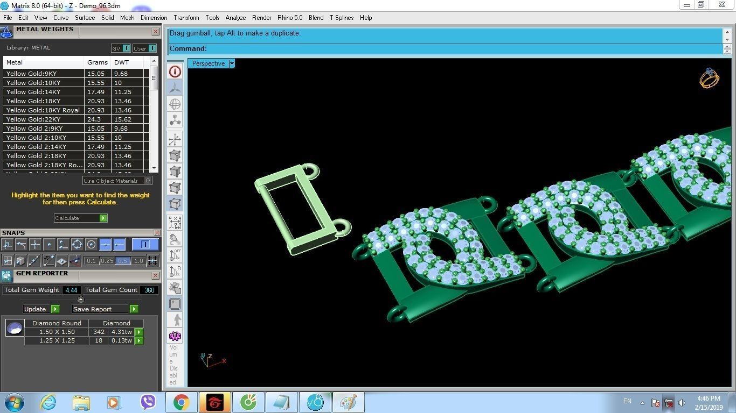Click the walking figure icon in viewport toolbar
The image size is (736, 413).
click(175, 320)
